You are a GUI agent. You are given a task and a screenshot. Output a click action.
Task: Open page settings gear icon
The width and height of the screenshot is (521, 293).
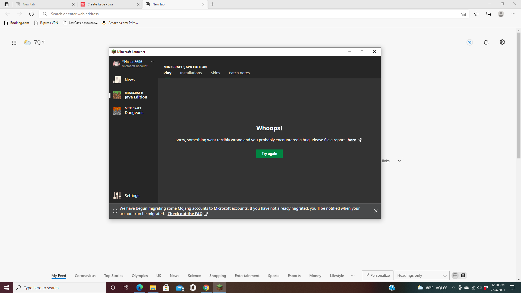502,42
